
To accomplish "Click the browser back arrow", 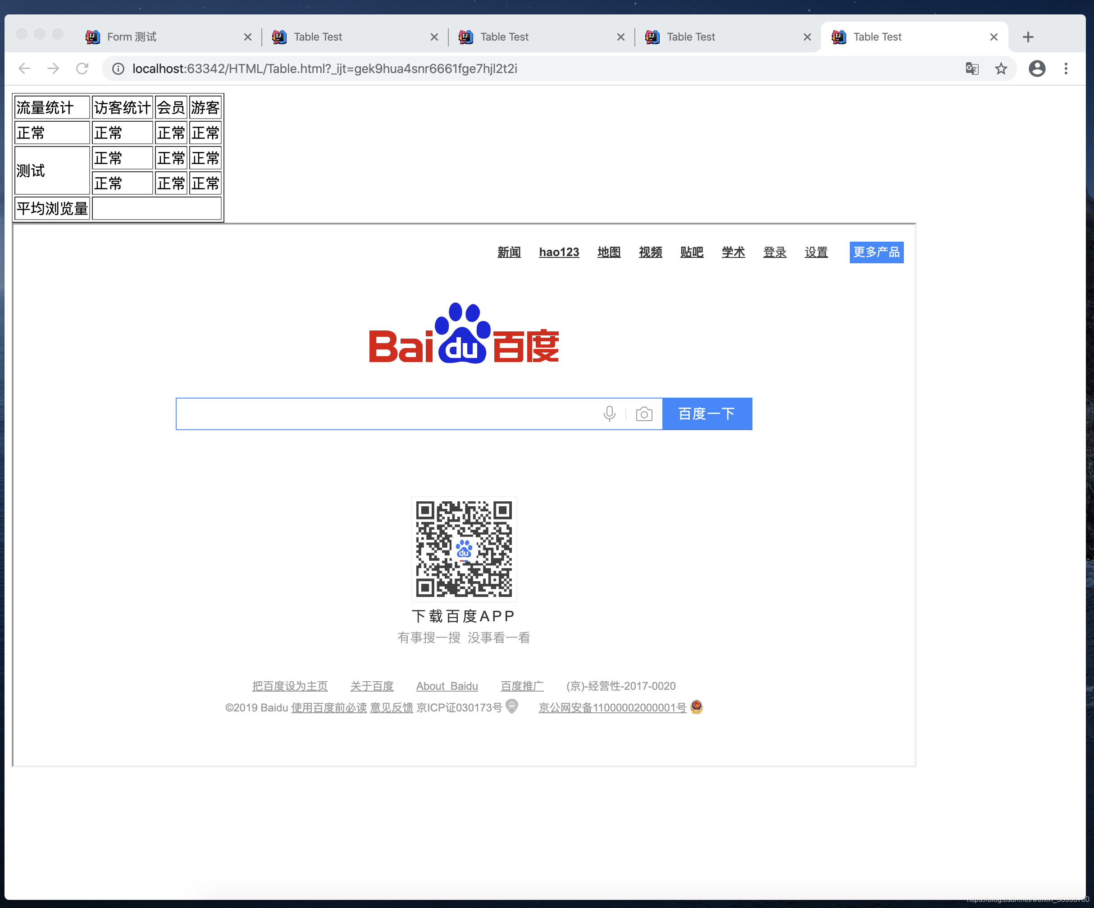I will [24, 68].
